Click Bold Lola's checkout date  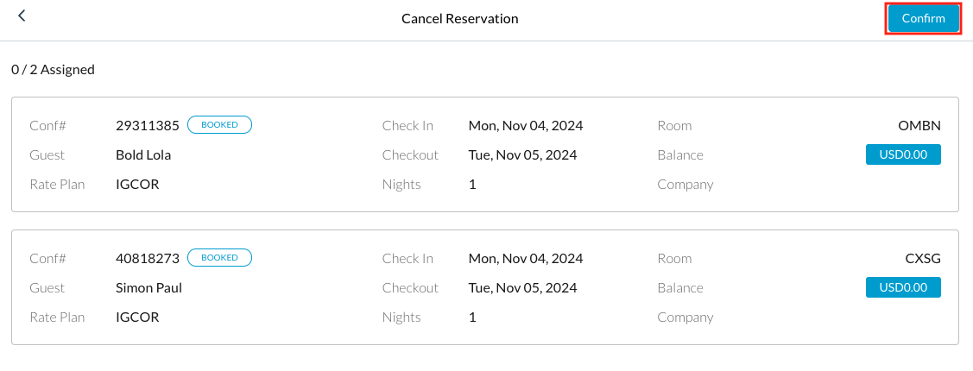tap(522, 155)
